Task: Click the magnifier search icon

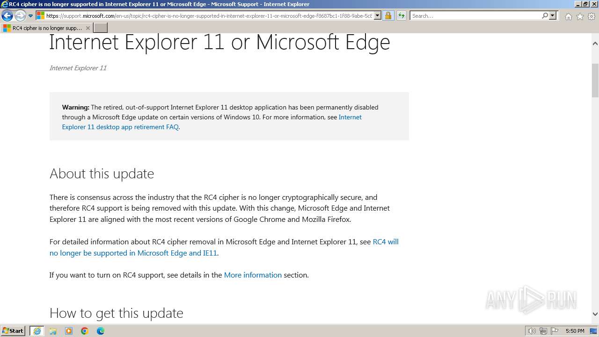Action: pyautogui.click(x=545, y=16)
